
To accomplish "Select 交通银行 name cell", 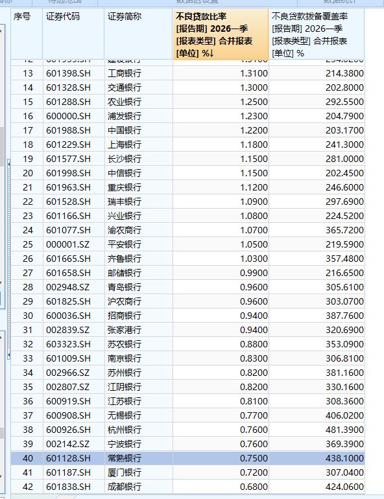I will coord(139,87).
